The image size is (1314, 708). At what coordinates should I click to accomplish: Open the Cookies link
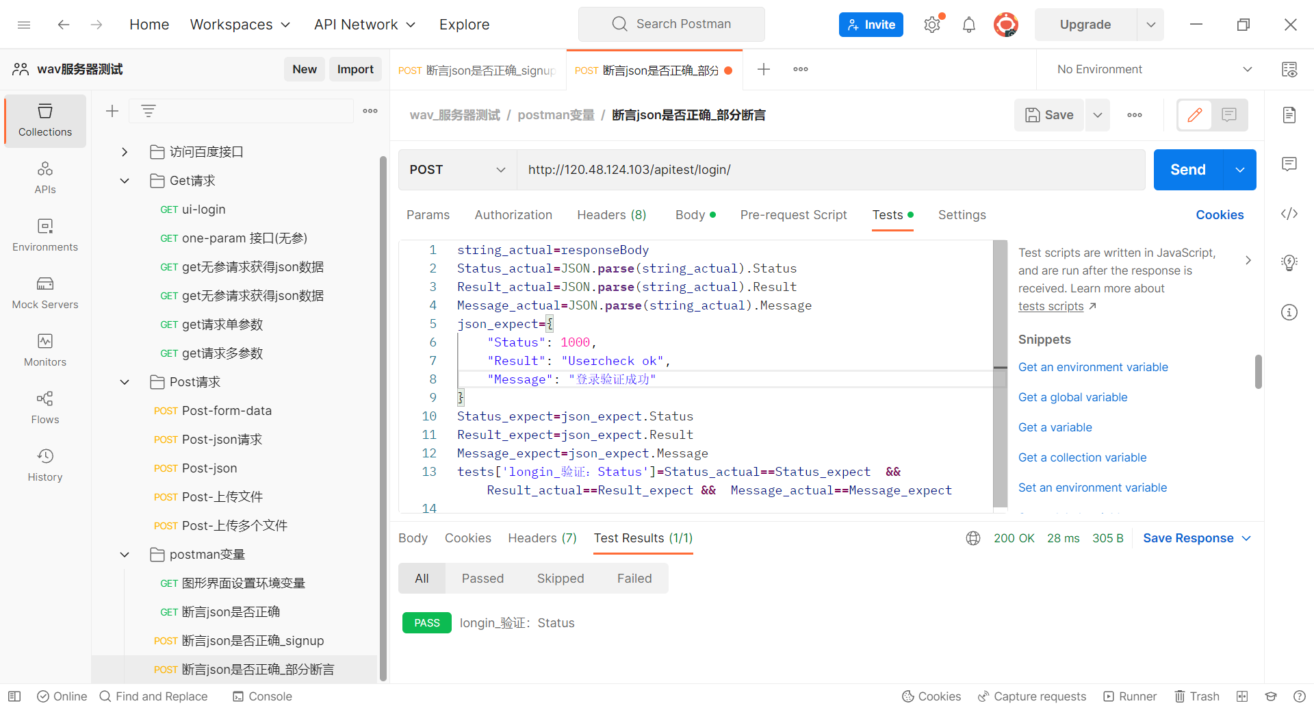(x=1220, y=215)
